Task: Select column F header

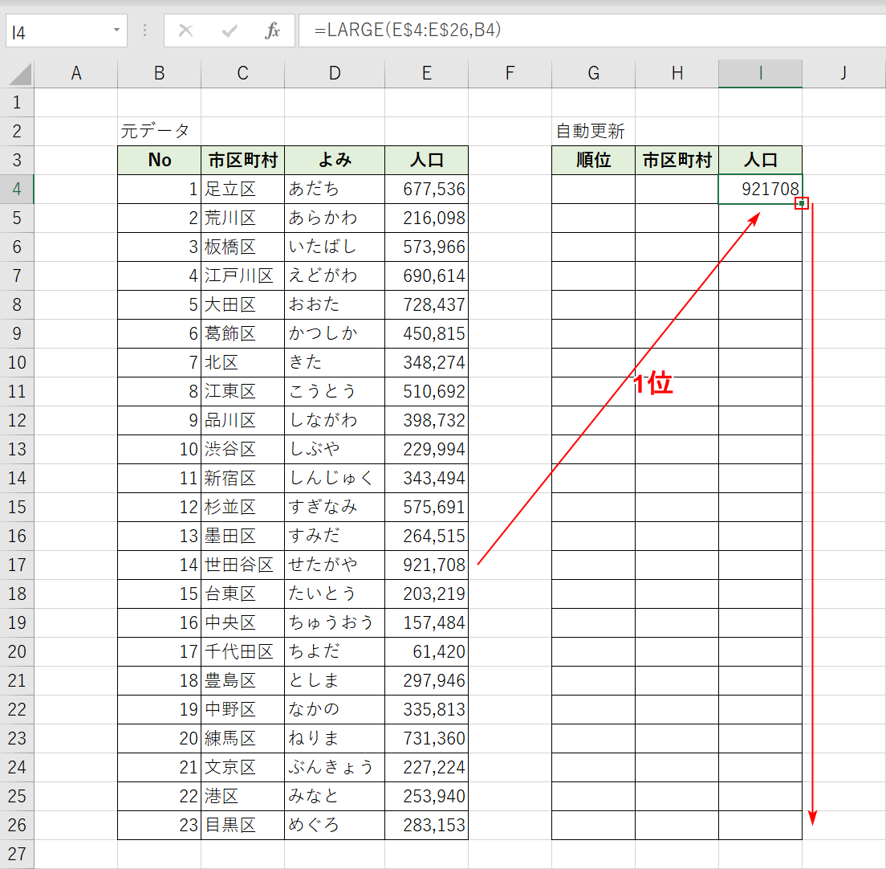Action: pyautogui.click(x=510, y=74)
